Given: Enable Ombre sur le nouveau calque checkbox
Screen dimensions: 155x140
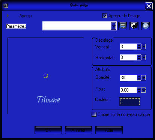Looking at the screenshot, I should [94, 114].
